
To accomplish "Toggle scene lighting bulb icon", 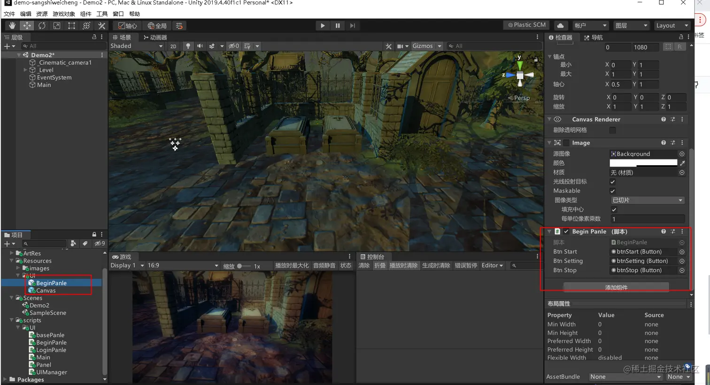I will (x=188, y=46).
